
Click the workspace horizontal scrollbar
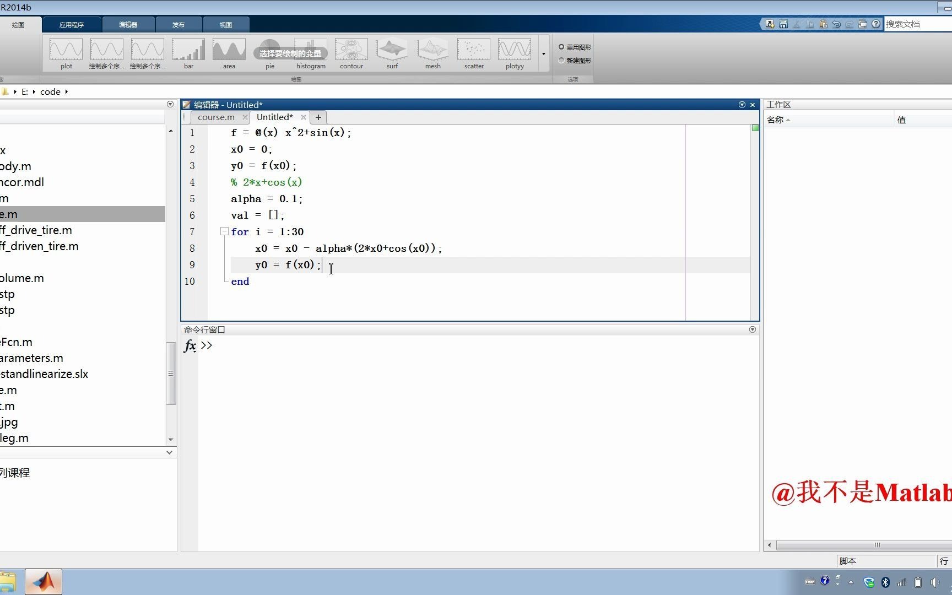[x=876, y=545]
